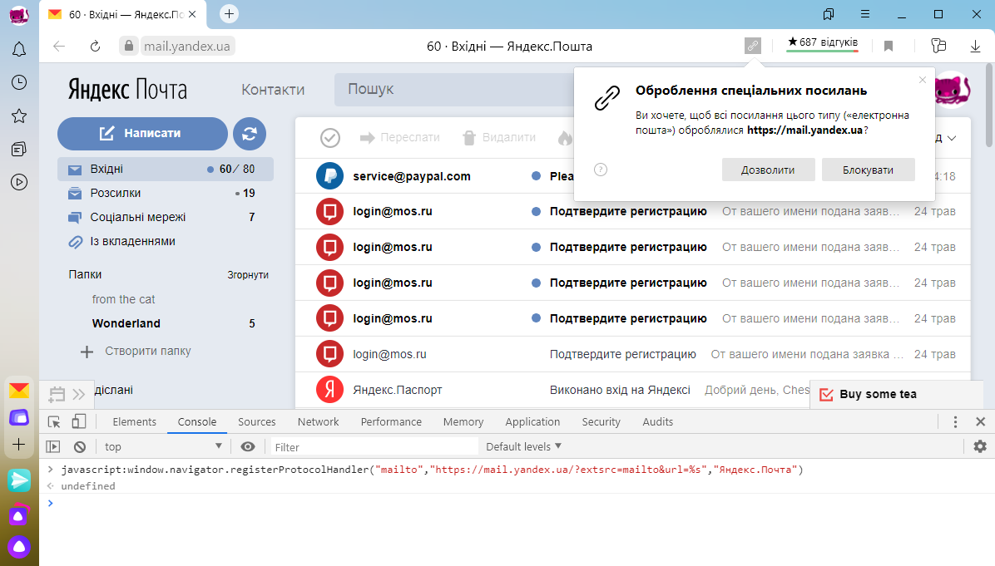Open notifications bell in browser sidebar
Image resolution: width=995 pixels, height=566 pixels.
coord(19,49)
